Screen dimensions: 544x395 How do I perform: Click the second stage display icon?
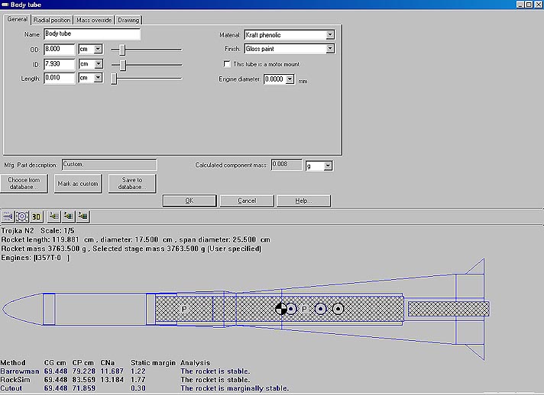point(68,216)
